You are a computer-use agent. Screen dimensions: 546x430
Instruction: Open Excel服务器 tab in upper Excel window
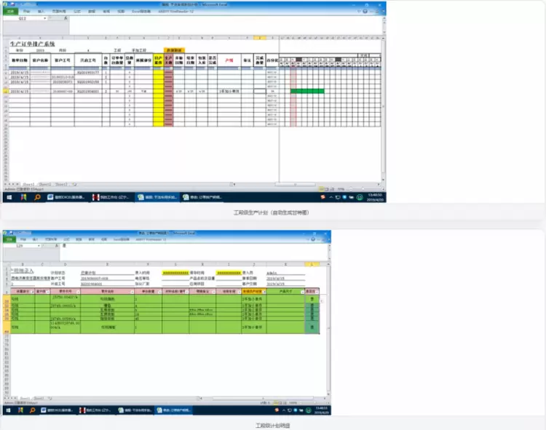(x=141, y=12)
